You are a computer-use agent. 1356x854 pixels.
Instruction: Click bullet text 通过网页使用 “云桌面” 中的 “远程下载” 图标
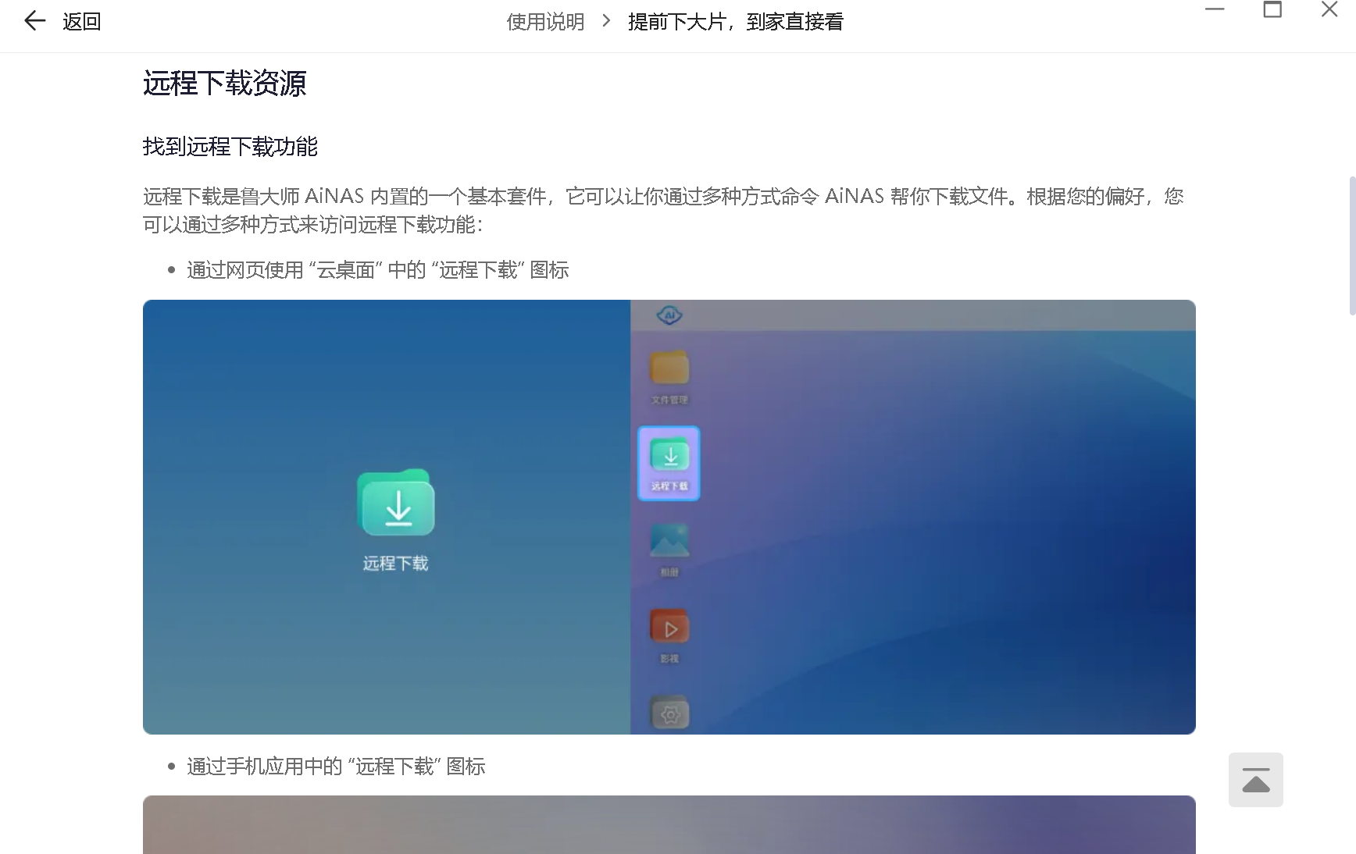click(x=378, y=270)
